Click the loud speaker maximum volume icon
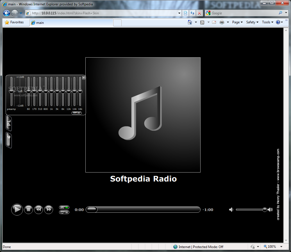The image size is (291, 252). click(270, 210)
